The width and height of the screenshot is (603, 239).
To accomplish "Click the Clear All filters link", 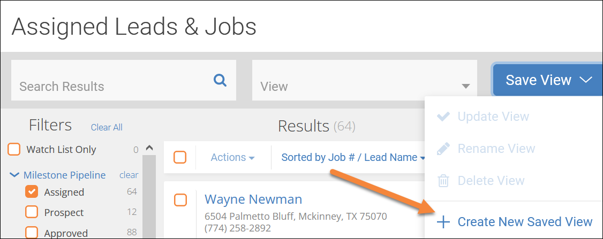I will (107, 127).
